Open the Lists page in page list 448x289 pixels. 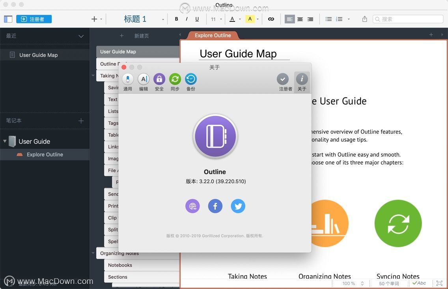click(x=112, y=111)
